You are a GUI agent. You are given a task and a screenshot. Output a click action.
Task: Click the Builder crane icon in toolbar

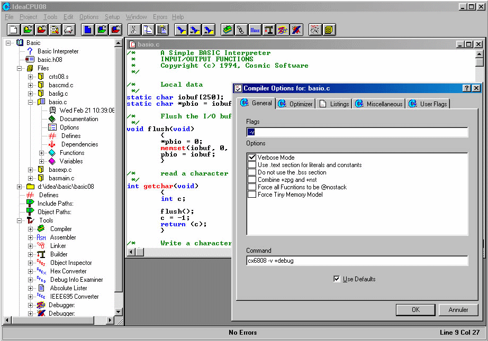point(269,30)
